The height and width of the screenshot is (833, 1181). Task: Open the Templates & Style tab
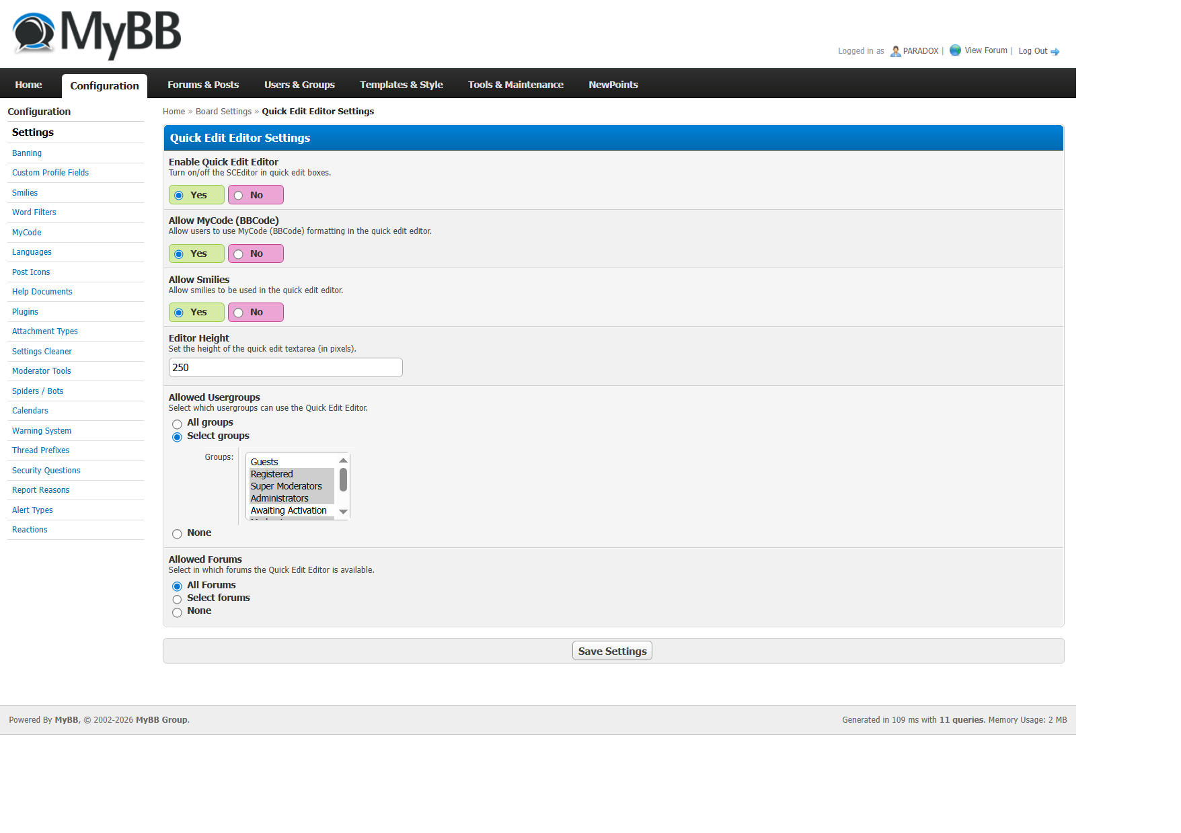click(401, 85)
